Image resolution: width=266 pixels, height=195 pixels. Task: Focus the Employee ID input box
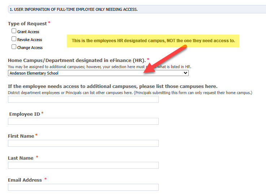83,121
